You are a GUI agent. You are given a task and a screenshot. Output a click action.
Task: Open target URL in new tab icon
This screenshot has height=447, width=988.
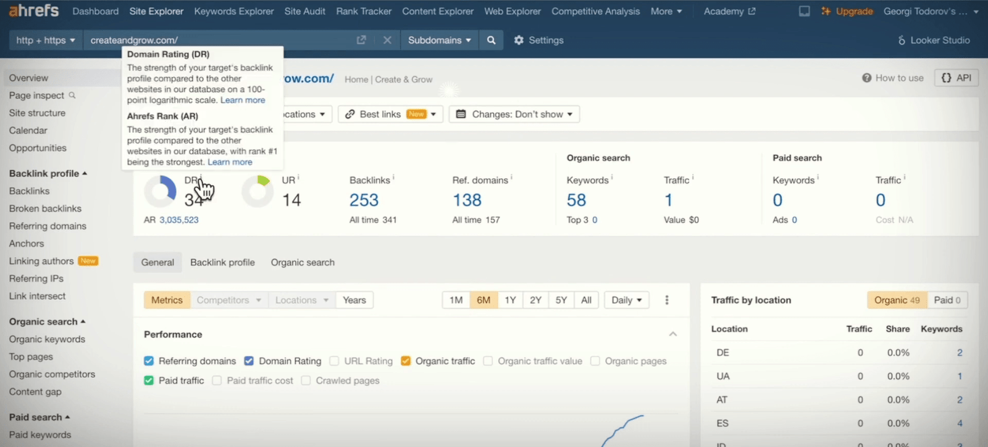[361, 40]
